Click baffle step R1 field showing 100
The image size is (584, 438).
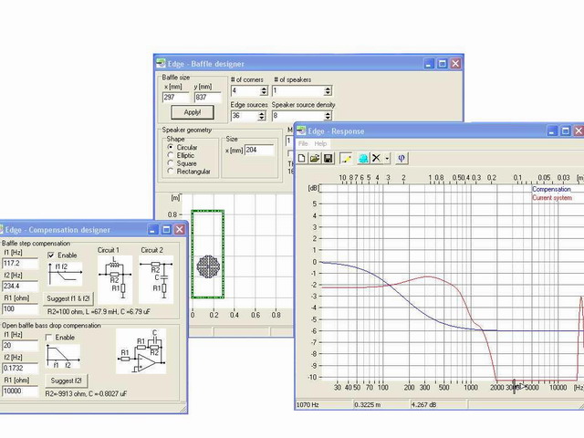pyautogui.click(x=20, y=308)
